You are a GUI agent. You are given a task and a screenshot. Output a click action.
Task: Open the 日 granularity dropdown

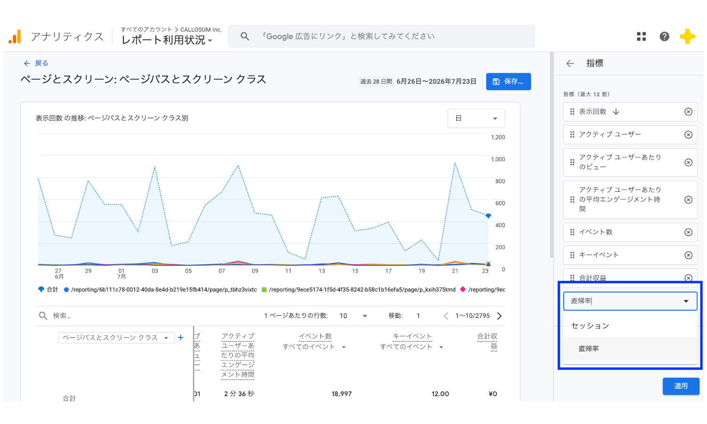coord(476,118)
